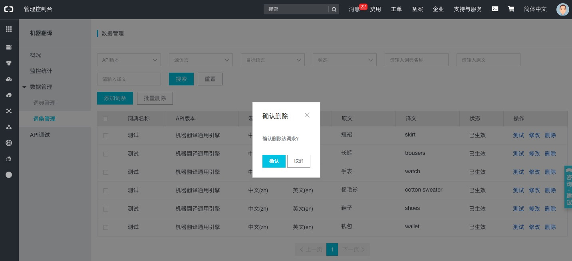
Task: Cancel deletion with the 取消 button
Action: 299,161
